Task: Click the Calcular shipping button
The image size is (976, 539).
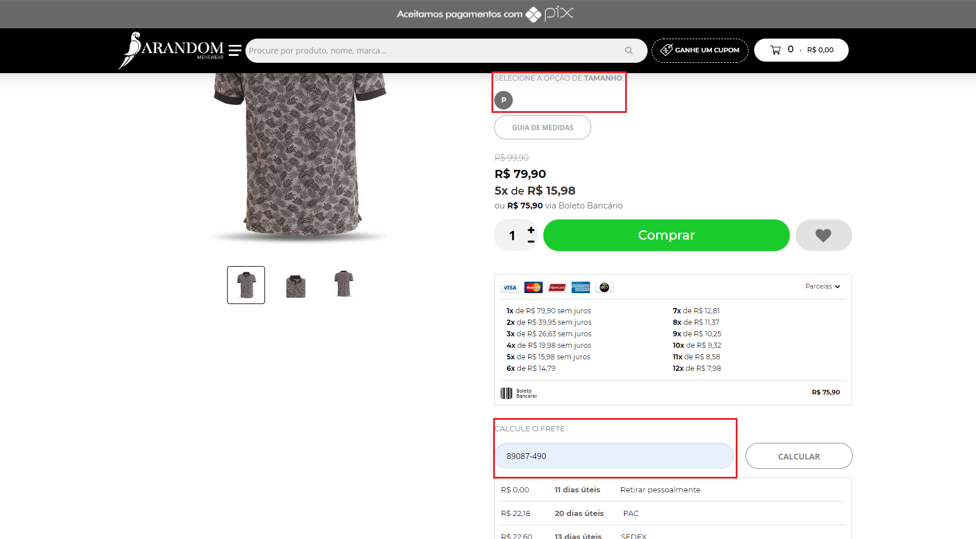Action: 799,456
